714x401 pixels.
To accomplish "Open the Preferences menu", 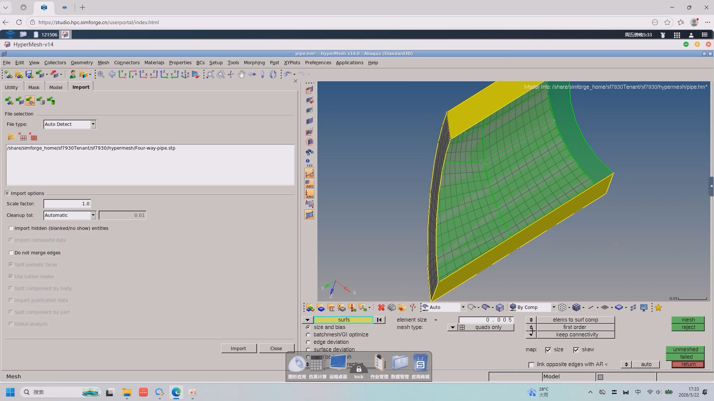I will 318,63.
